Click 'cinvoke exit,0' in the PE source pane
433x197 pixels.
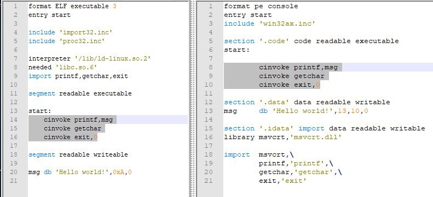tap(290, 85)
